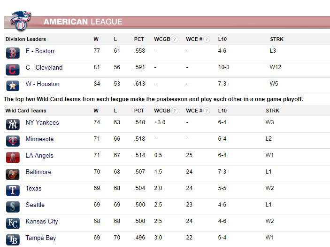The width and height of the screenshot is (330, 247).
Task: Open the Tampa Bay team link
Action: 41,238
